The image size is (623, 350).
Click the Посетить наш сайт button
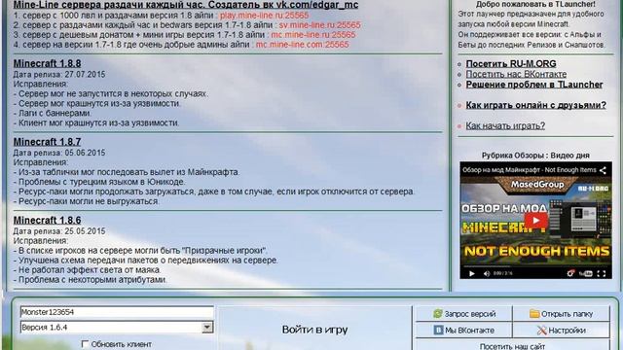[x=513, y=345]
